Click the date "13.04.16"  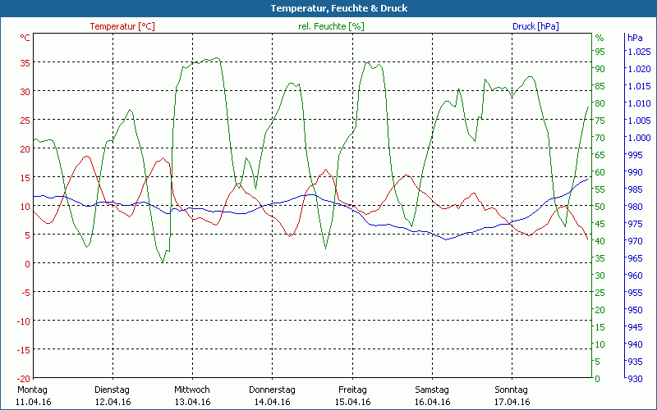193,402
